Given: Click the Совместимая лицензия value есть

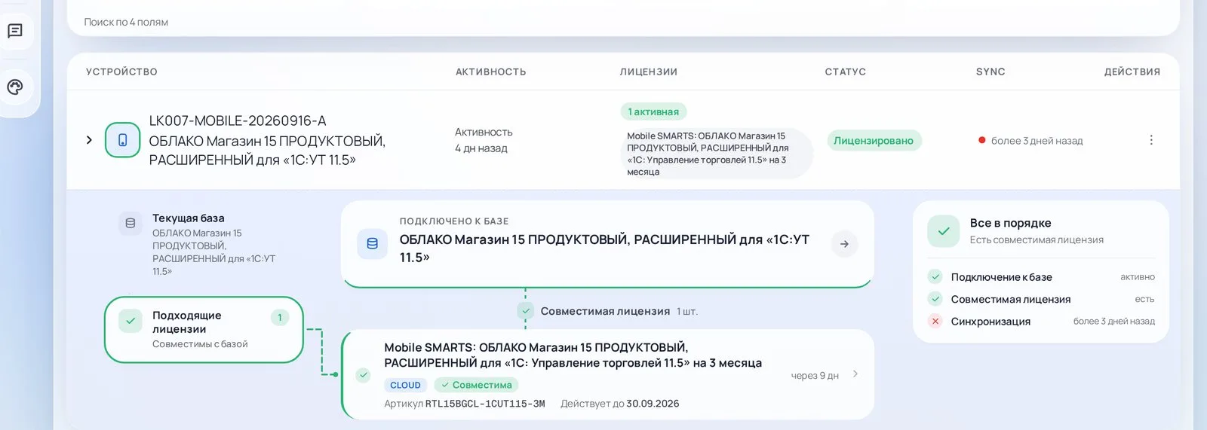Looking at the screenshot, I should click(x=1144, y=299).
